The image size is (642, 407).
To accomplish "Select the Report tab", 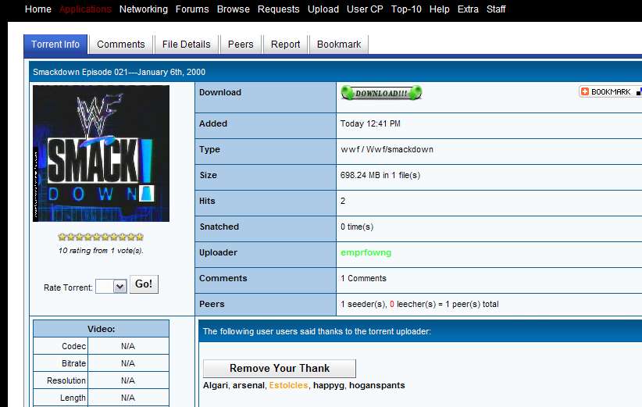I will (285, 45).
